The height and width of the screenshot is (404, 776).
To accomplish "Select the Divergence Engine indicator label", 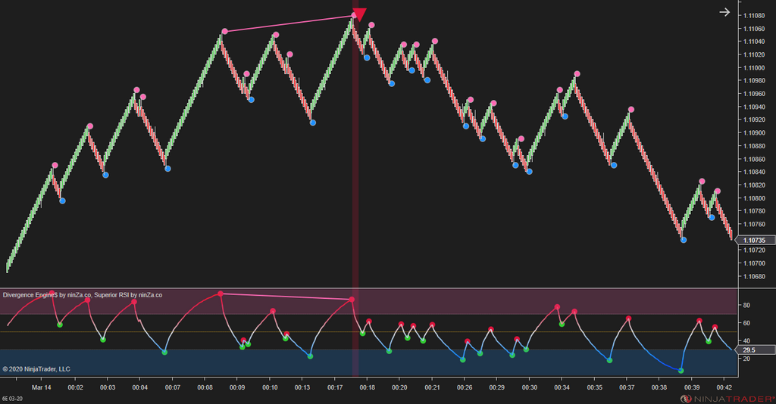I will pos(83,295).
